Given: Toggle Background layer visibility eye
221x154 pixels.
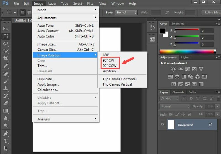Looking at the screenshot, I should tap(162, 124).
